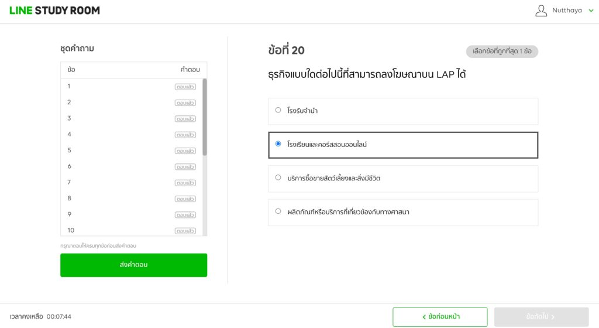Click the user profile avatar icon
The image size is (599, 328).
click(x=541, y=11)
